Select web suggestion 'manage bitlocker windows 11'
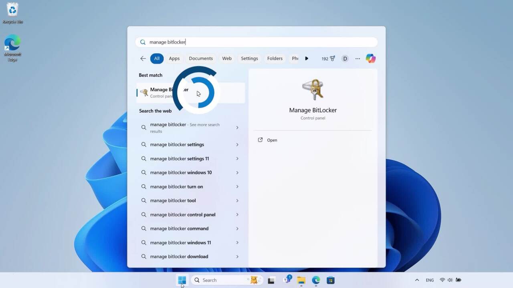The width and height of the screenshot is (513, 288). coord(191,242)
